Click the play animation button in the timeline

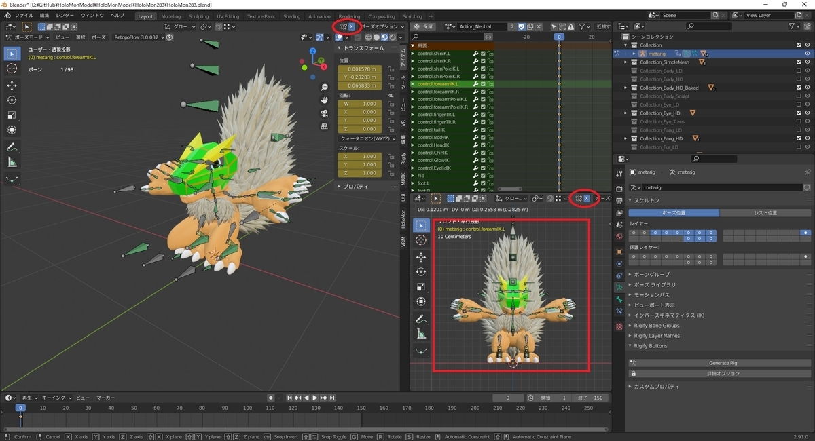coord(315,398)
